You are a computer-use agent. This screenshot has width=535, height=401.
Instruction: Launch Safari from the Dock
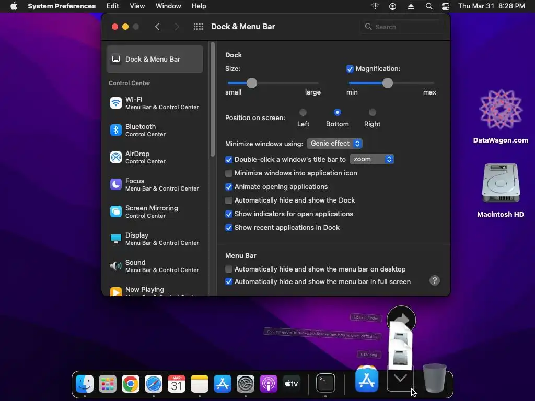coord(154,384)
